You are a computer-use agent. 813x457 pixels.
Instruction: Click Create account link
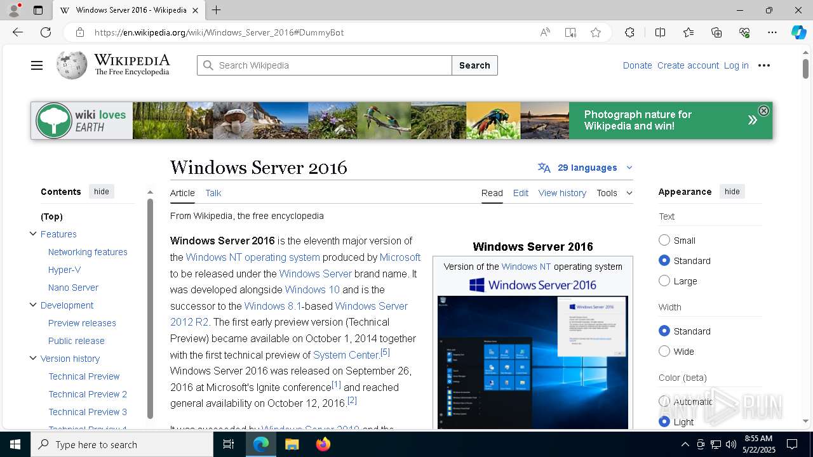(x=688, y=65)
